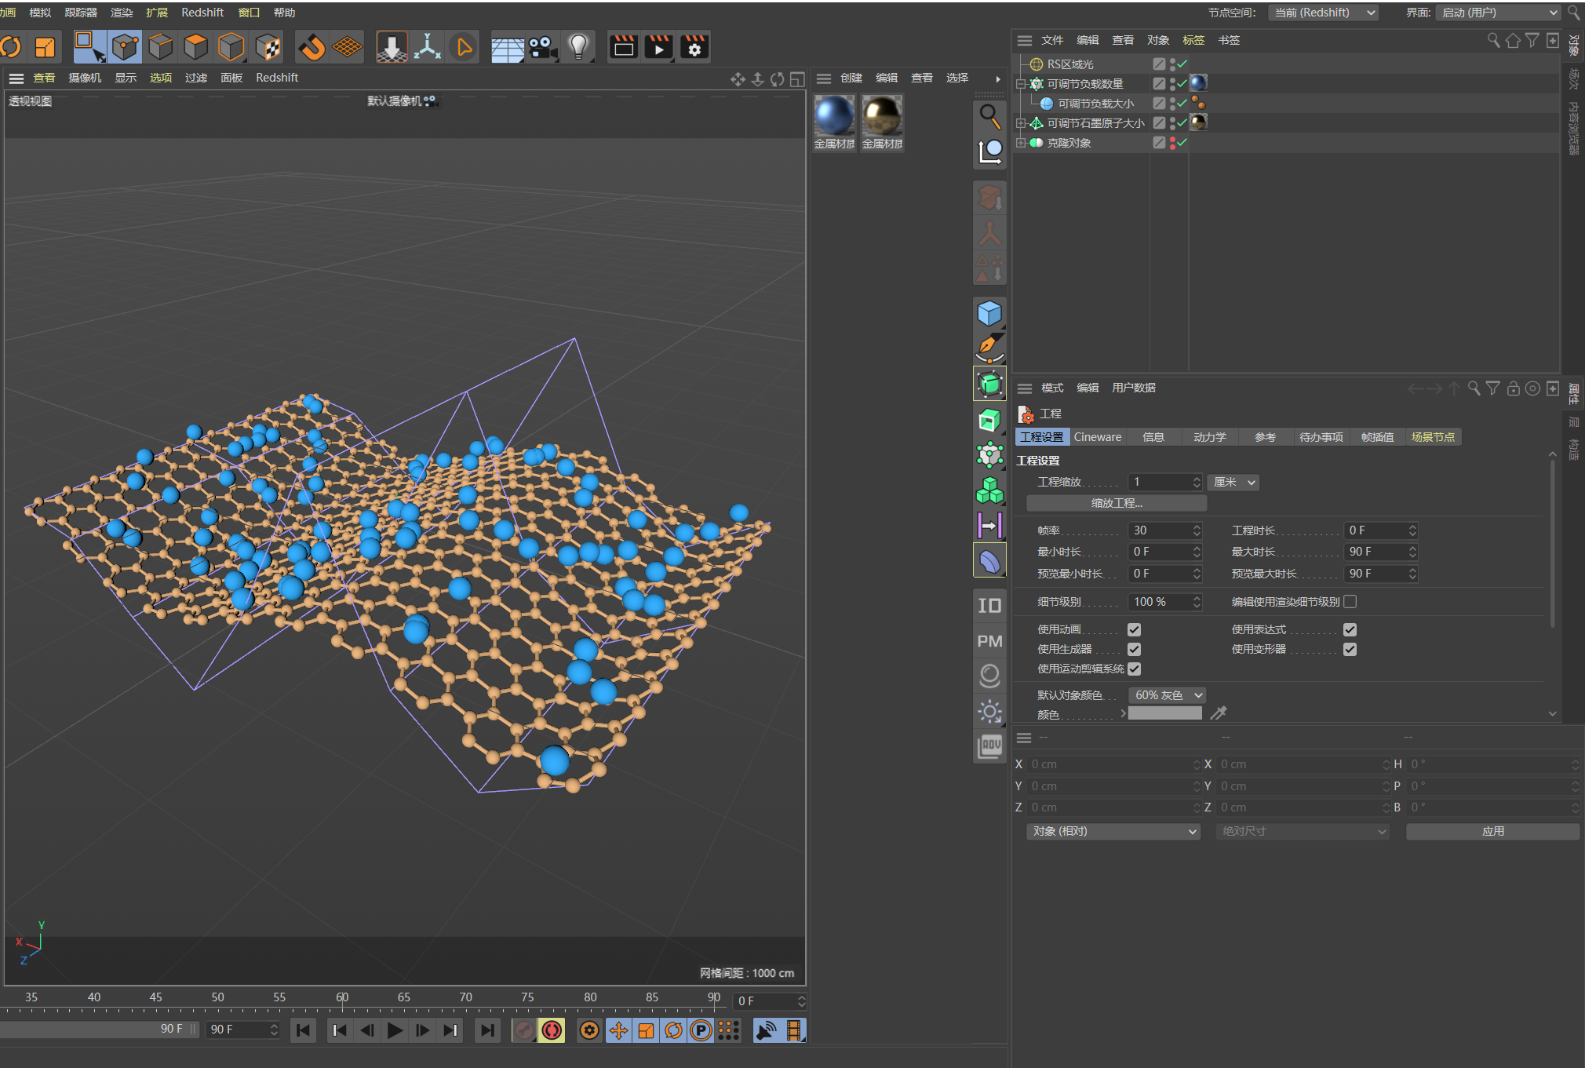Open the default object color 60% 灰色 dropdown
Screen dimensions: 1585x1068
tap(1167, 695)
